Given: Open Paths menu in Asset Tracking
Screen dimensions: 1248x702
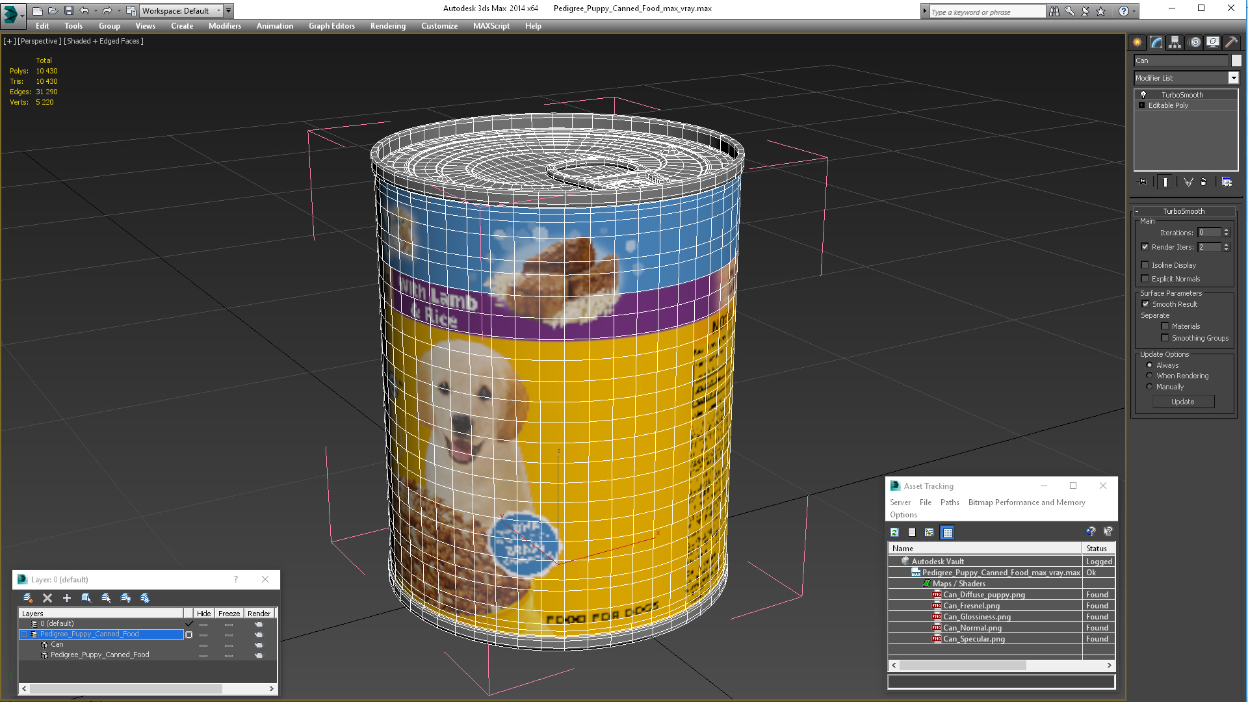Looking at the screenshot, I should point(950,502).
